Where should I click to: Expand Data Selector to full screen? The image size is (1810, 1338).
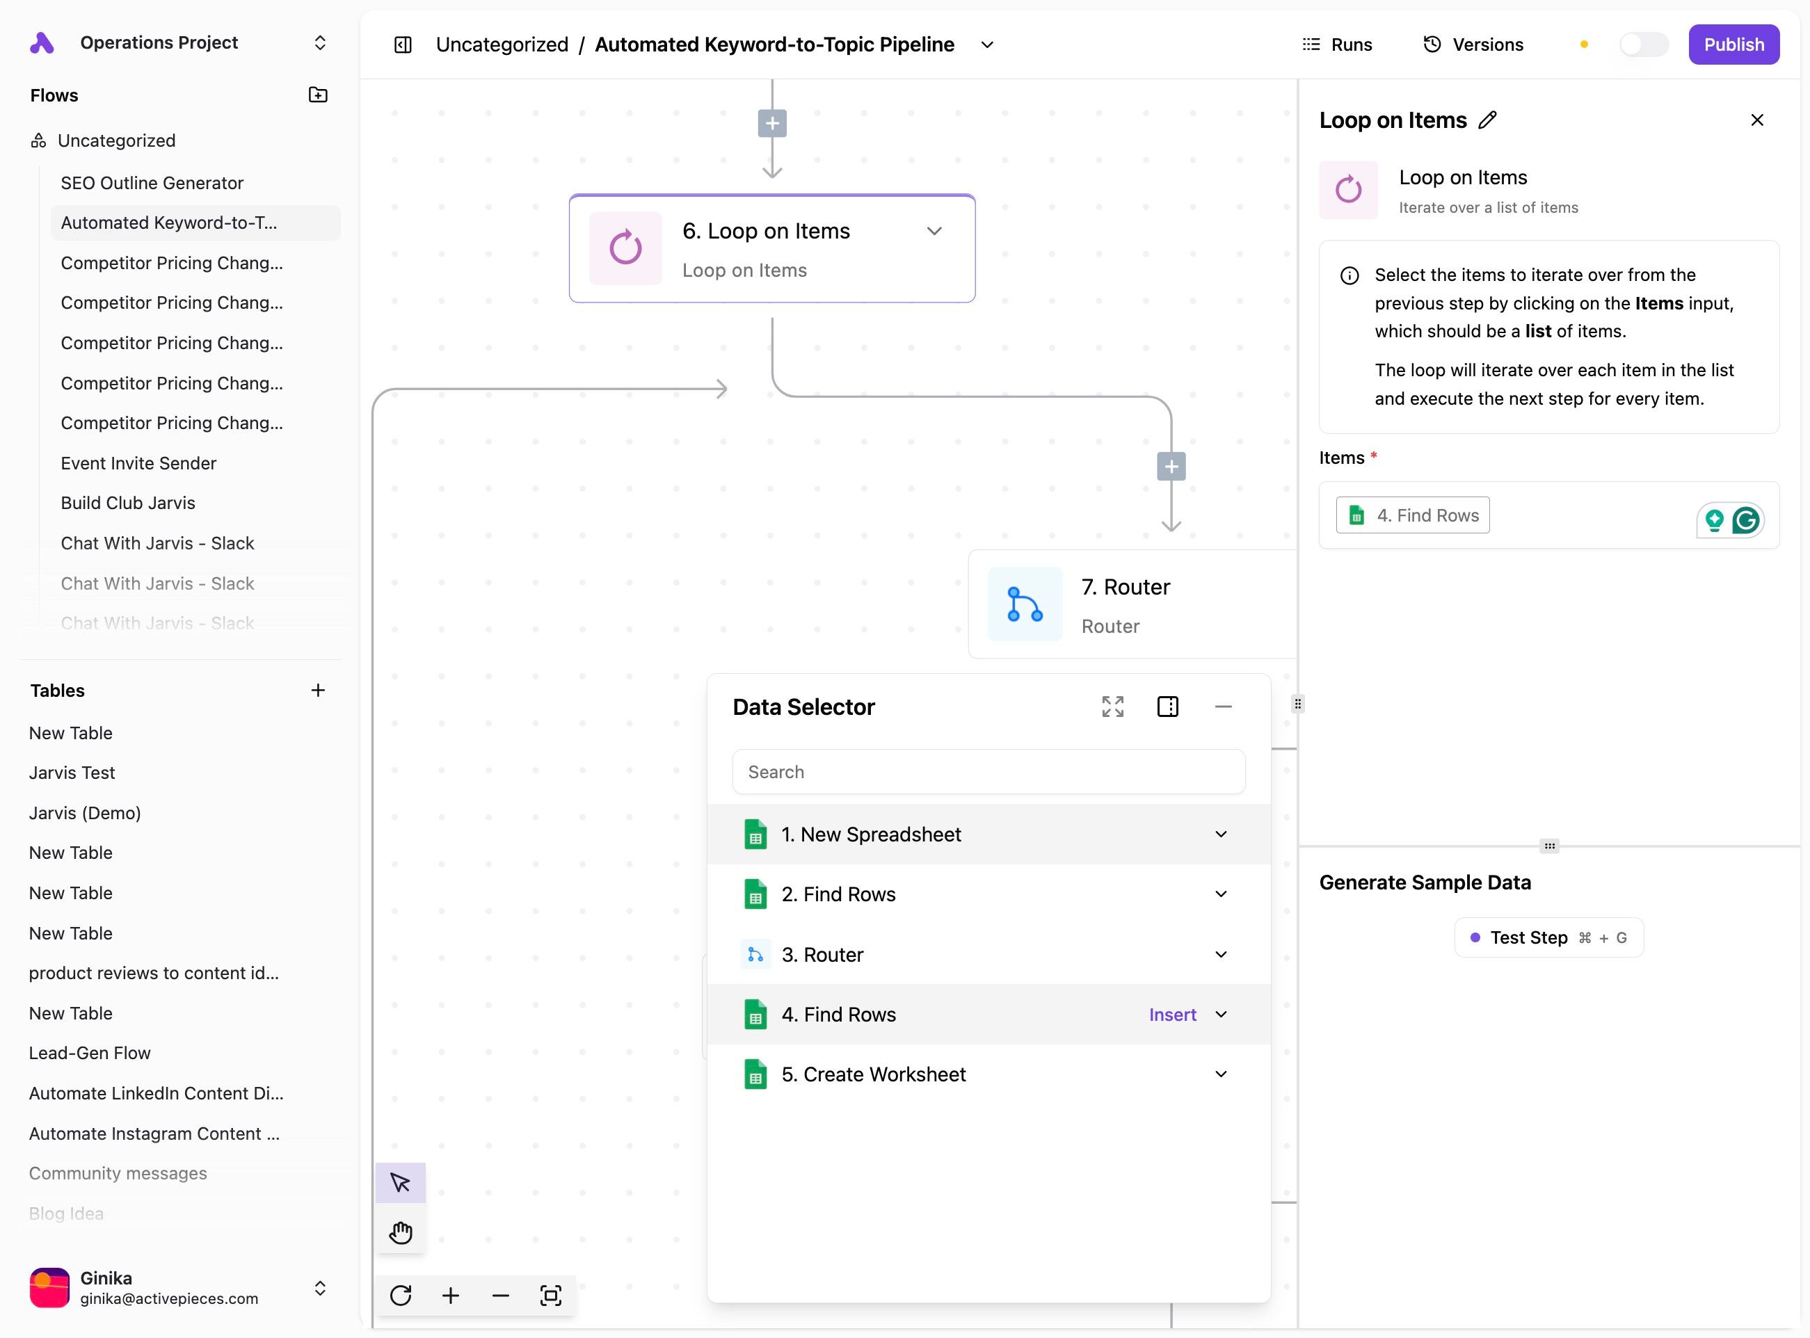(1112, 707)
